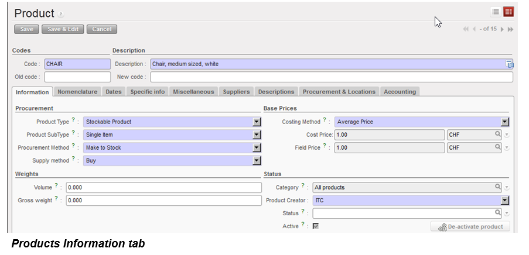The image size is (529, 255).
Task: Switch to form view icon
Action: click(508, 12)
